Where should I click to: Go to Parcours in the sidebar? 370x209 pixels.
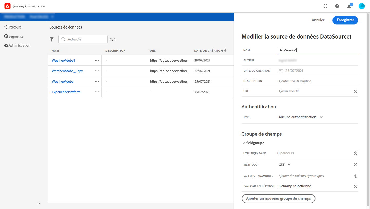pyautogui.click(x=15, y=27)
